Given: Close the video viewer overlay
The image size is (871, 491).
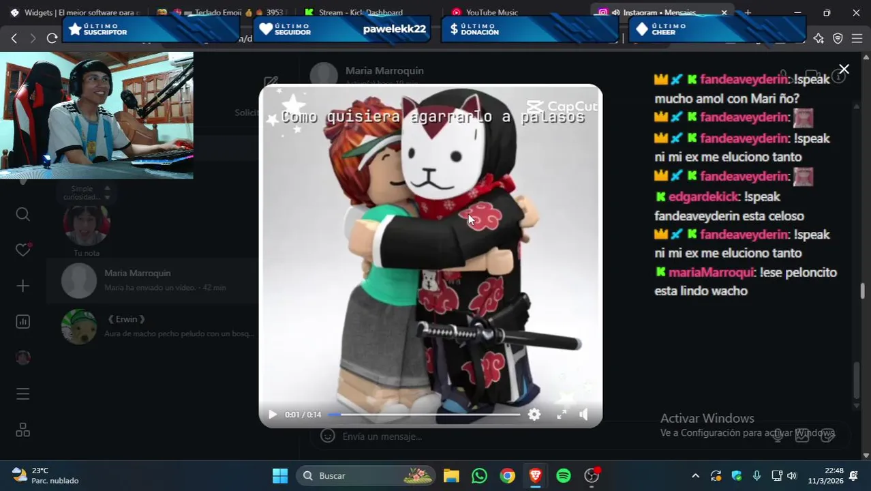Looking at the screenshot, I should click(x=844, y=70).
